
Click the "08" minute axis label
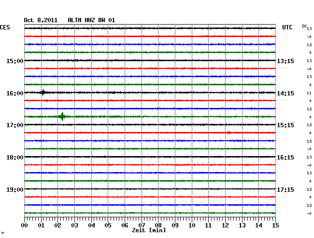point(158,225)
